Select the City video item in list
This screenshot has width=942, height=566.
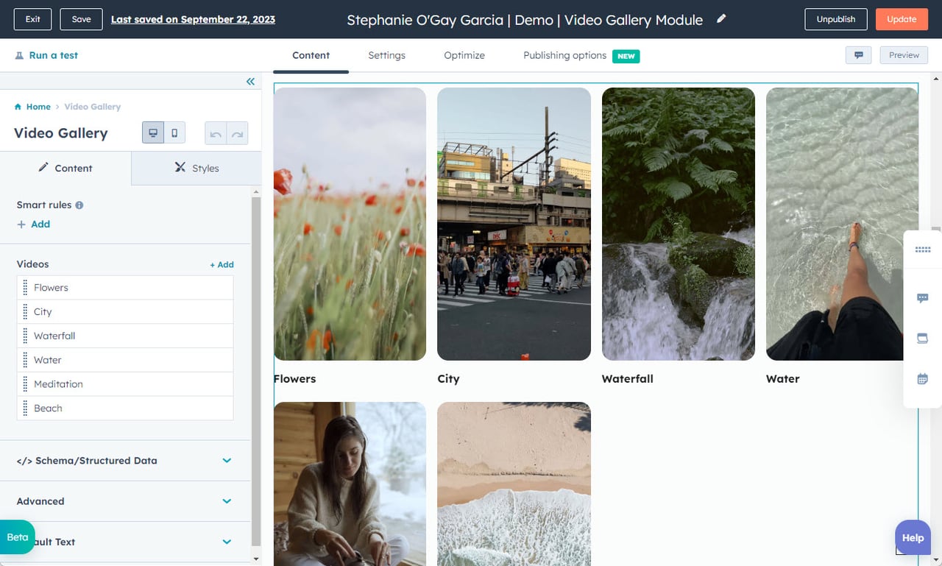coord(125,312)
